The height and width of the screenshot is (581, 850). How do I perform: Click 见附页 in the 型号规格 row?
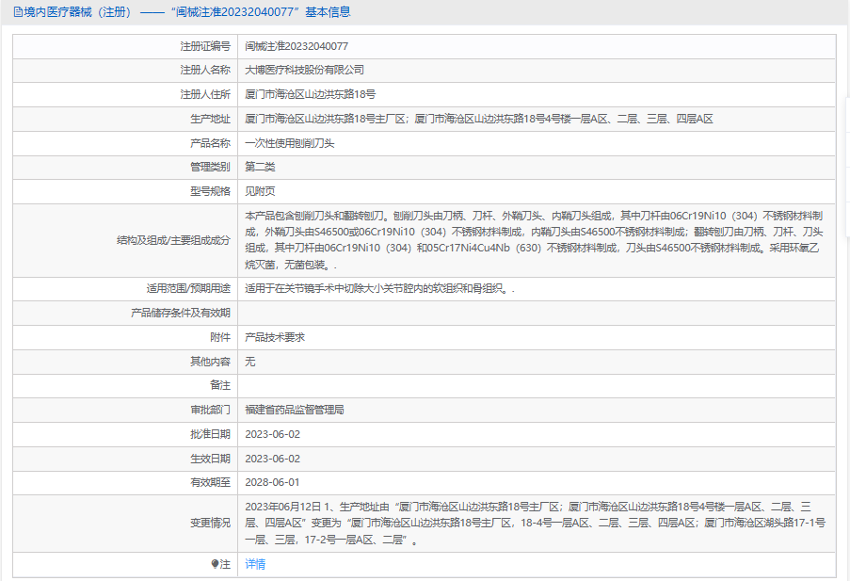pos(260,191)
